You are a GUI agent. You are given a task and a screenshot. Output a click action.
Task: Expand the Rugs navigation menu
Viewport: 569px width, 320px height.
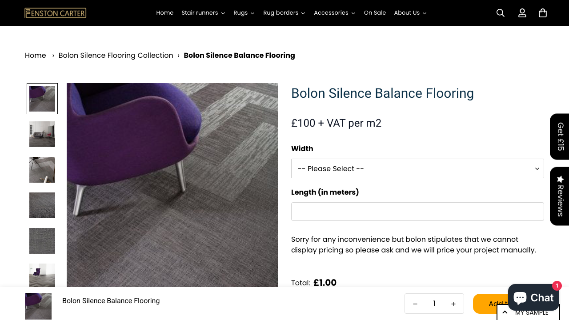(x=244, y=12)
